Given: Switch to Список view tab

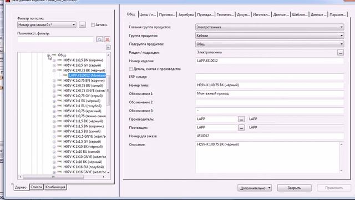Looking at the screenshot, I should click(37, 187).
